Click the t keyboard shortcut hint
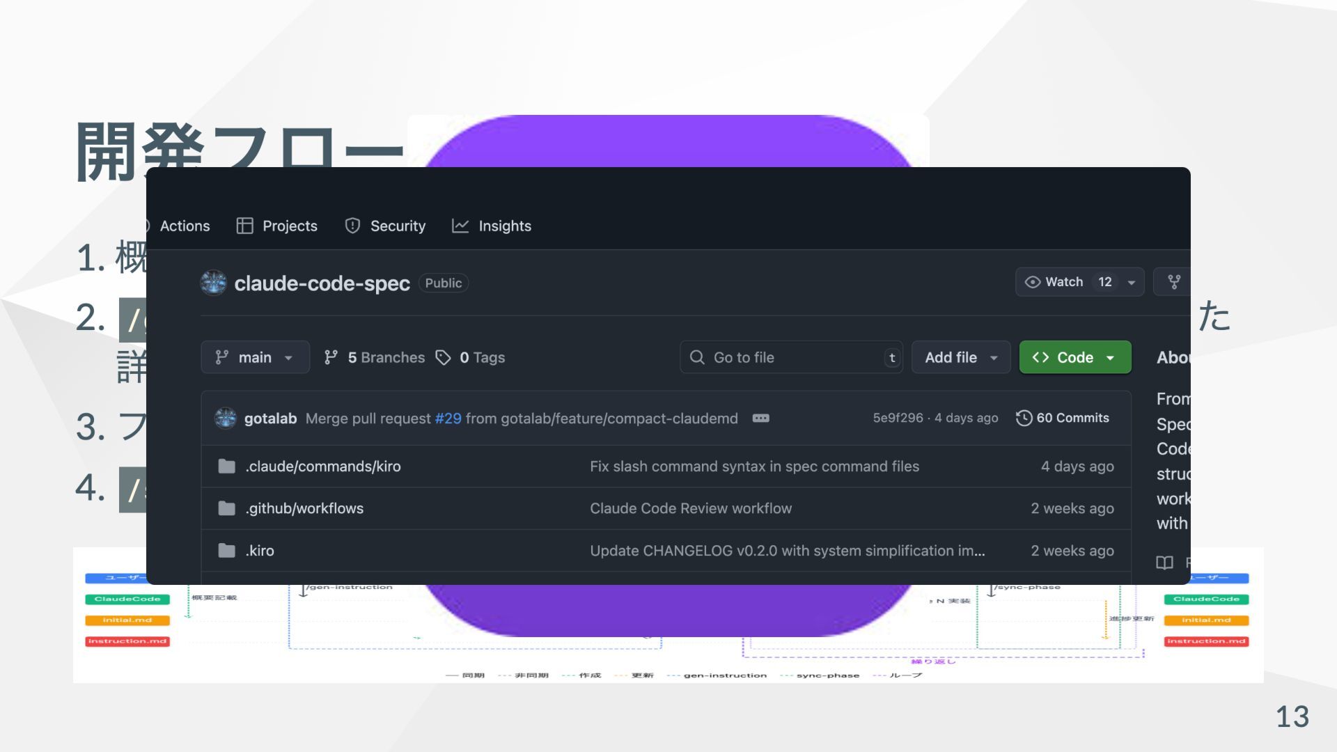The width and height of the screenshot is (1337, 752). click(x=892, y=358)
